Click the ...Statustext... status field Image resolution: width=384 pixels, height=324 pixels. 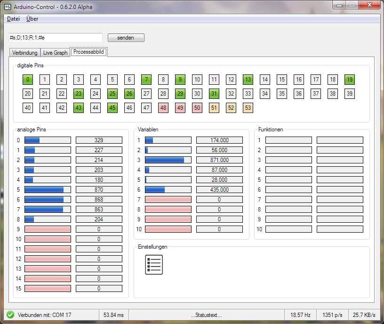(x=206, y=315)
